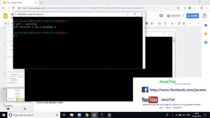This screenshot has height=118, width=210.
Task: Expand the PRESENT options dropdown arrow
Action: tap(183, 16)
